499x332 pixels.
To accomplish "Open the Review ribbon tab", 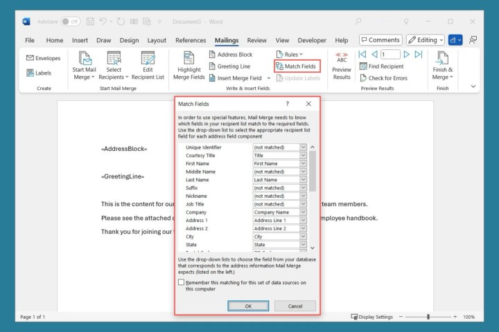I will [256, 40].
